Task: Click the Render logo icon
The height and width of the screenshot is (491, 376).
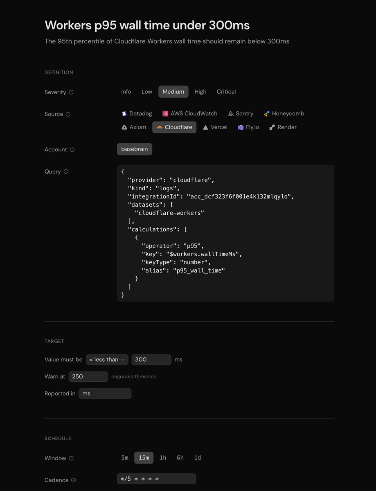Action: [x=272, y=127]
